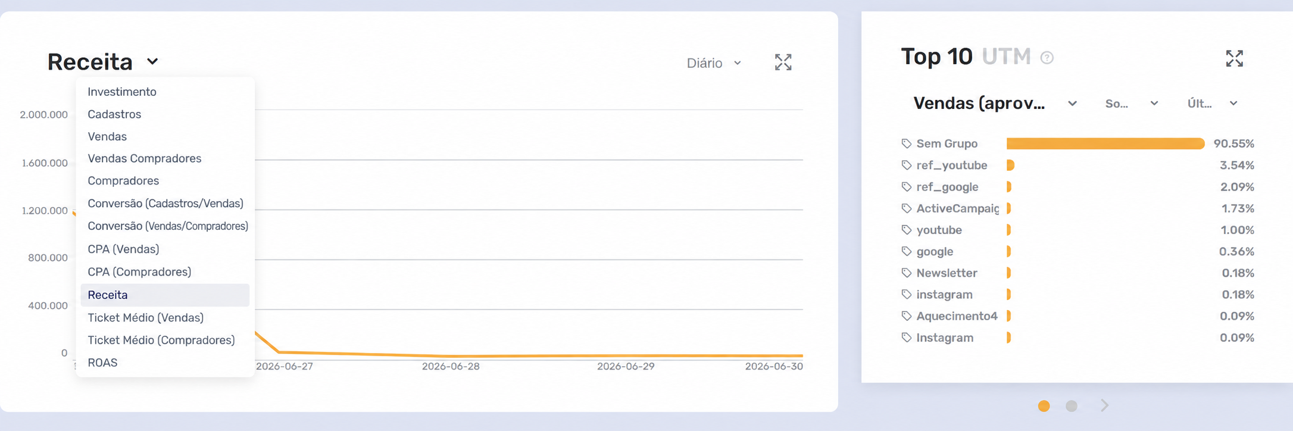Select ROAS from the metric menu

tap(165, 363)
